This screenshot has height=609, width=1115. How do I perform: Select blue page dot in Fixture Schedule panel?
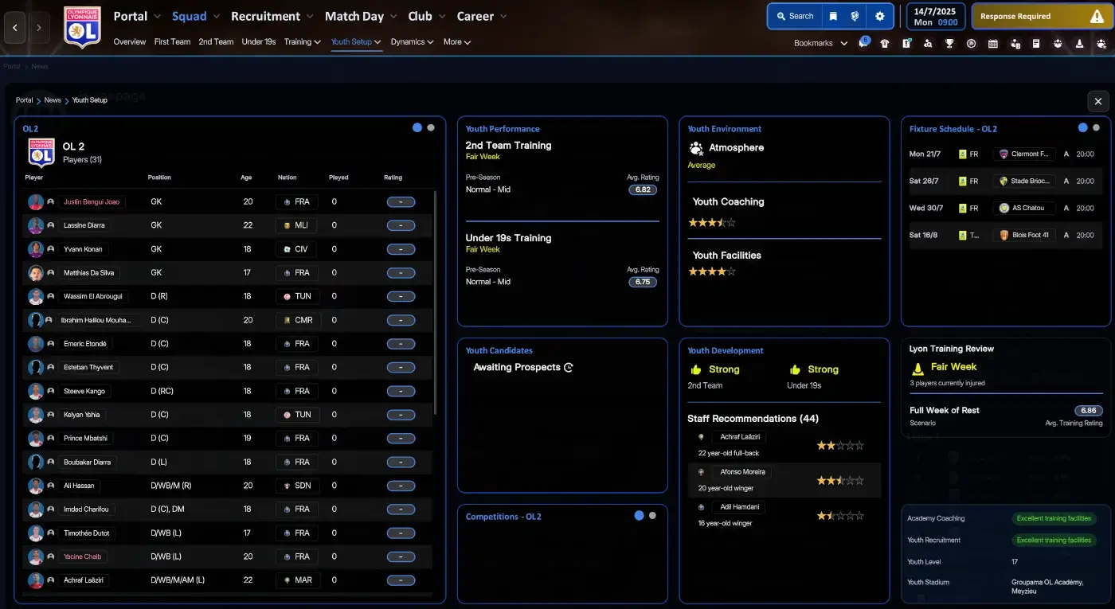[1082, 127]
